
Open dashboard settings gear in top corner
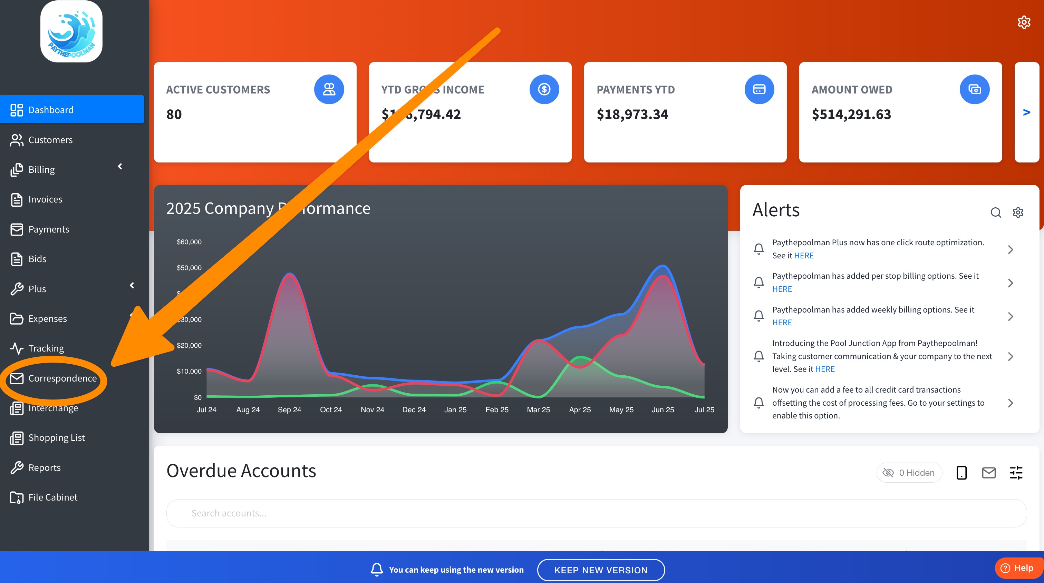point(1023,22)
